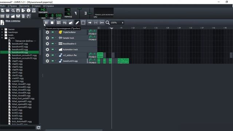Show the FX Mixer using the faders icon
233x131 pixels.
point(18,16)
